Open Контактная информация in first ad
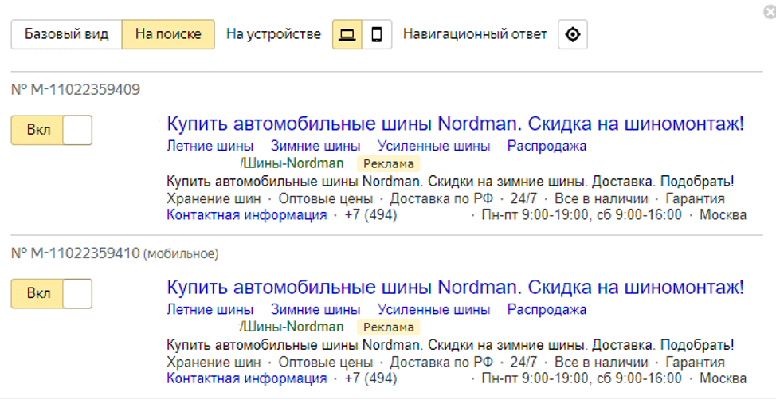Screen dimensions: 776x400 pos(246,215)
